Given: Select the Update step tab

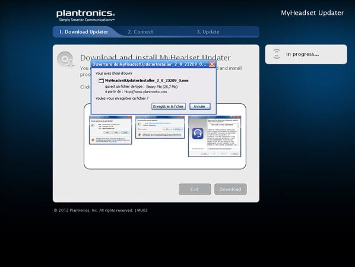Looking at the screenshot, I should (x=208, y=32).
